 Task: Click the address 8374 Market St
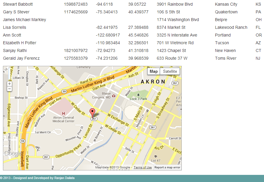pos(171,27)
